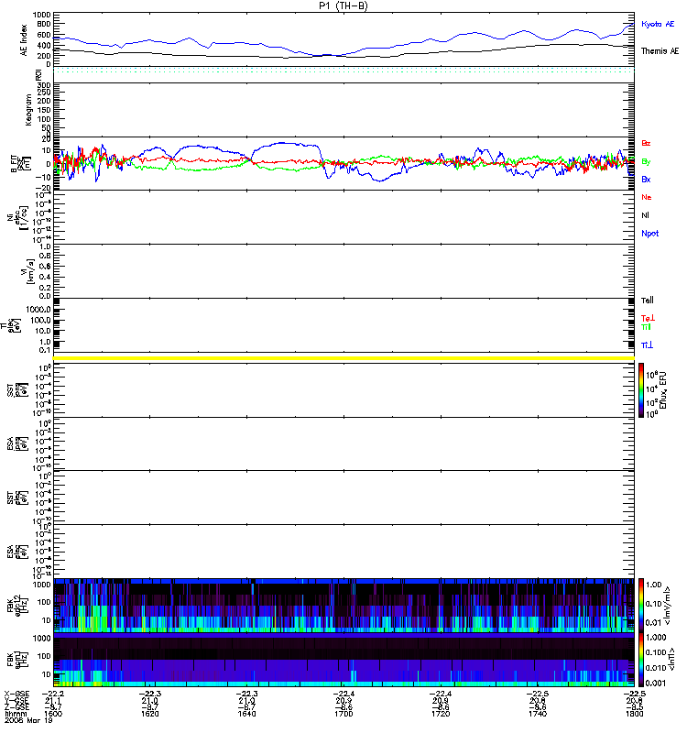Screen dimensions: 687x733
Task: Click the red Ne density legend label
Action: [647, 197]
